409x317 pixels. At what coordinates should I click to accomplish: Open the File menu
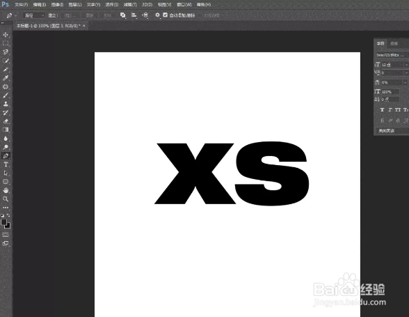[21, 5]
